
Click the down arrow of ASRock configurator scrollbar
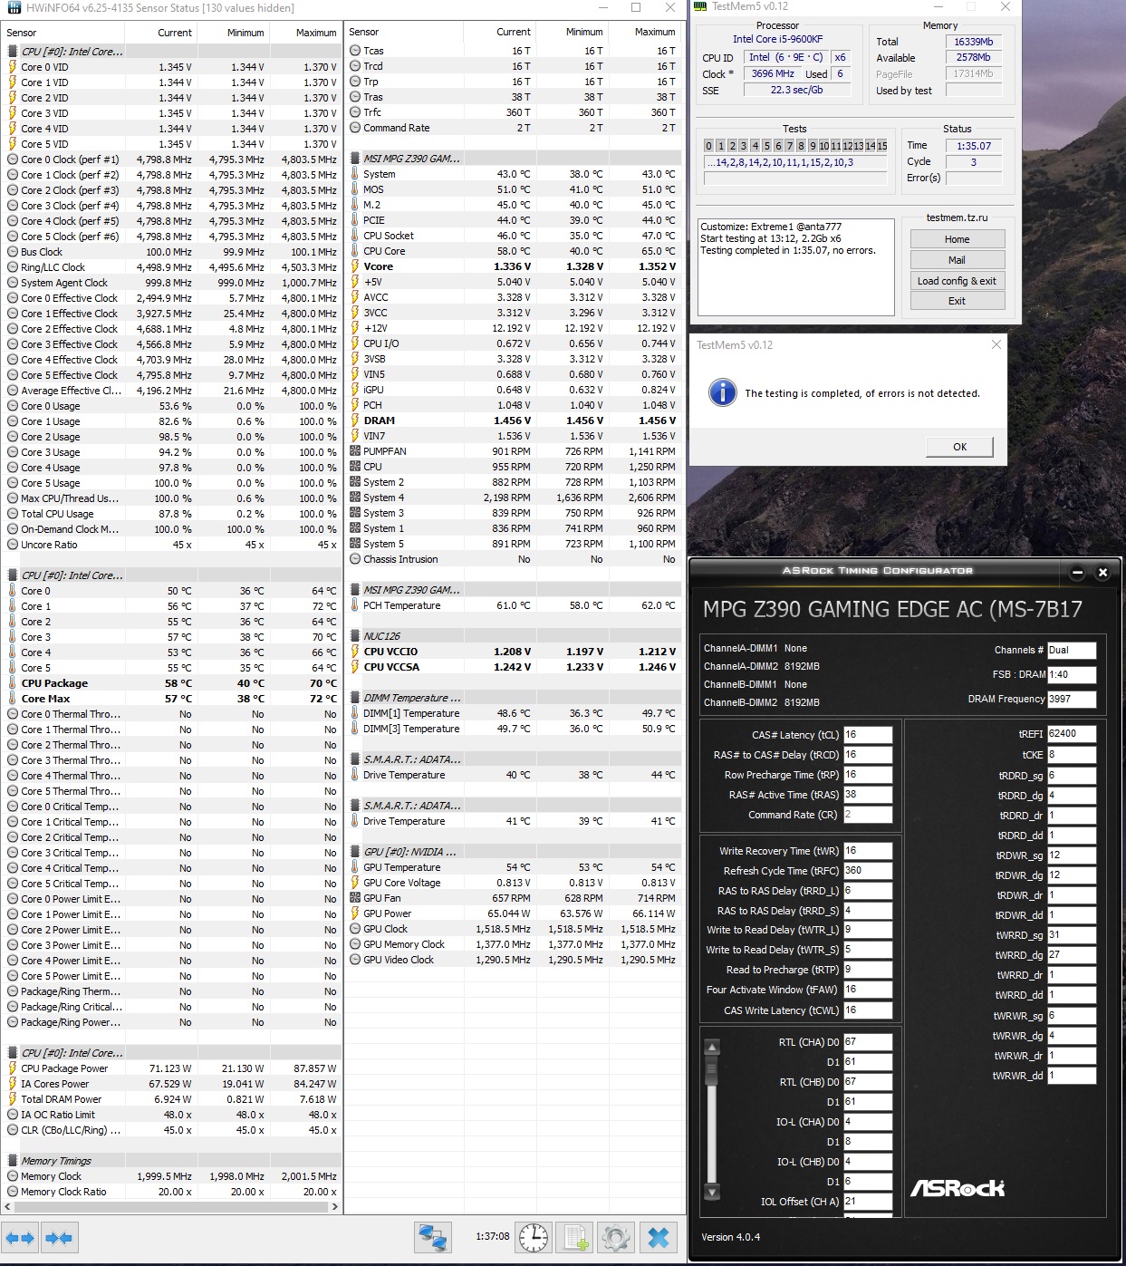pos(712,1191)
